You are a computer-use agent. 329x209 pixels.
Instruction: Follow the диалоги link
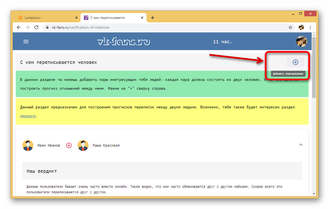click(x=28, y=116)
